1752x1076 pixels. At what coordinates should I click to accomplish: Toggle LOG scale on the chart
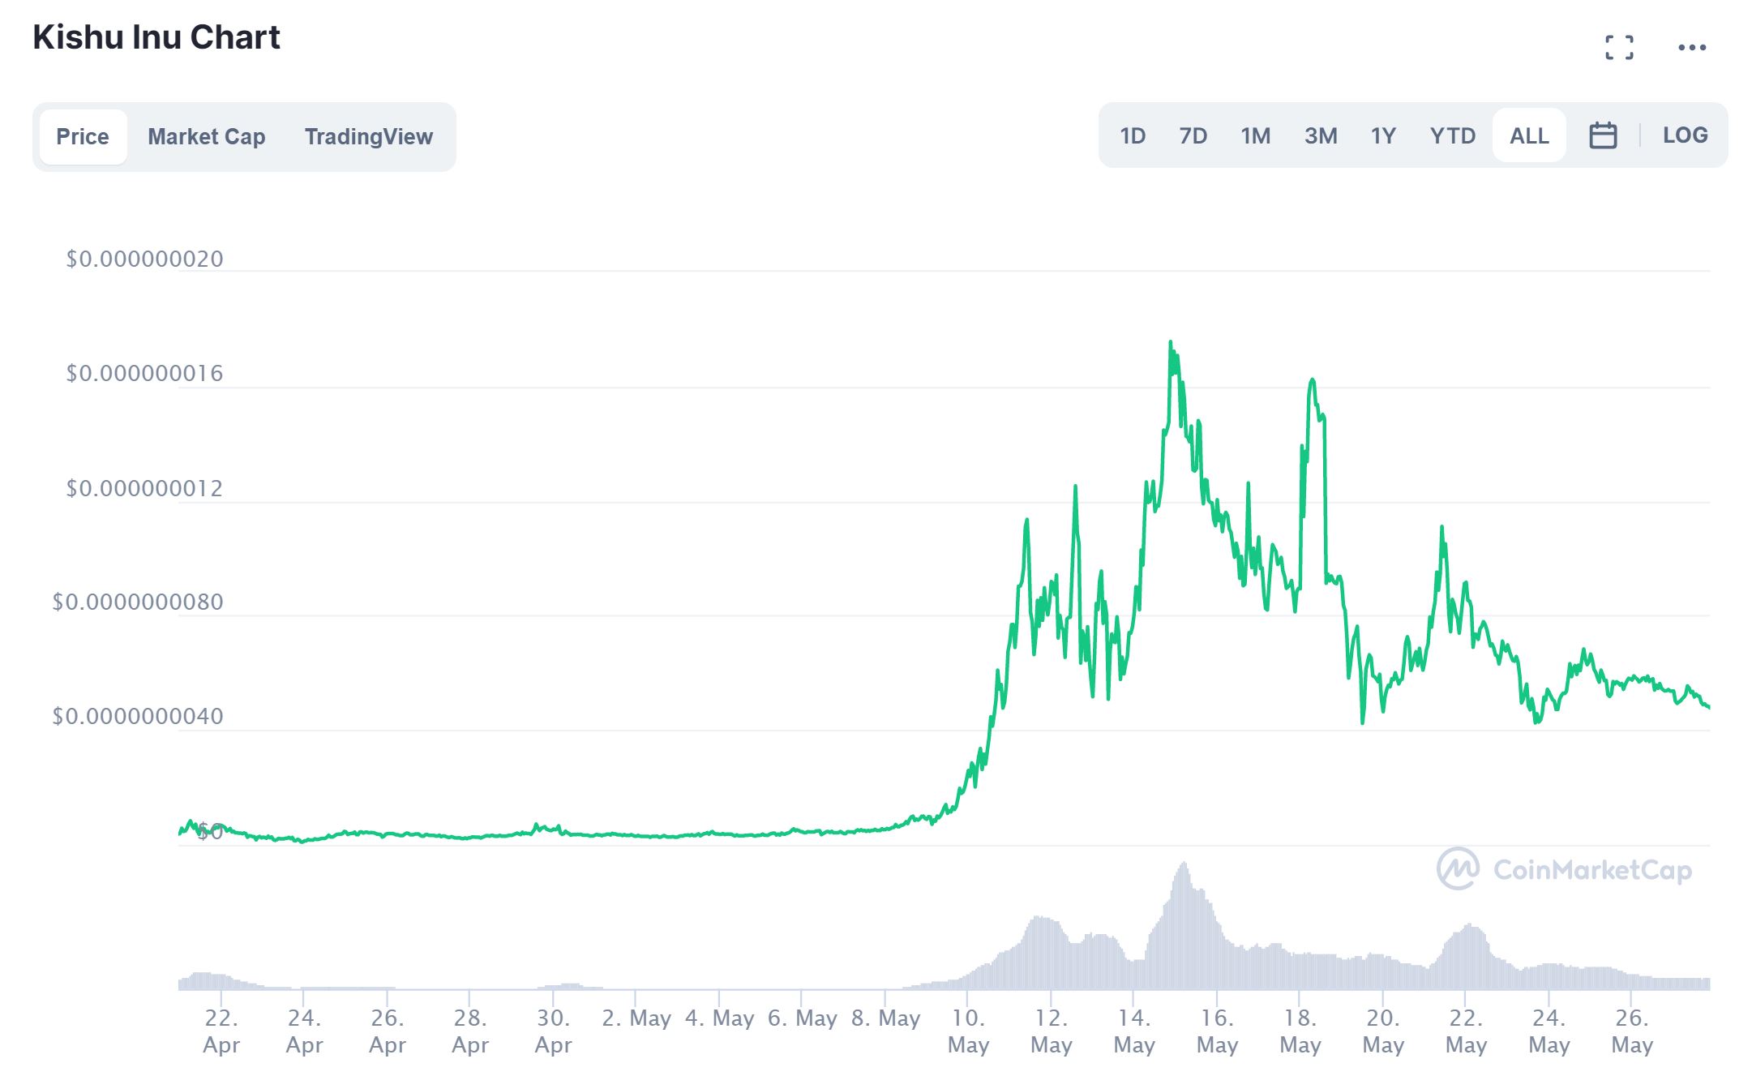1685,135
